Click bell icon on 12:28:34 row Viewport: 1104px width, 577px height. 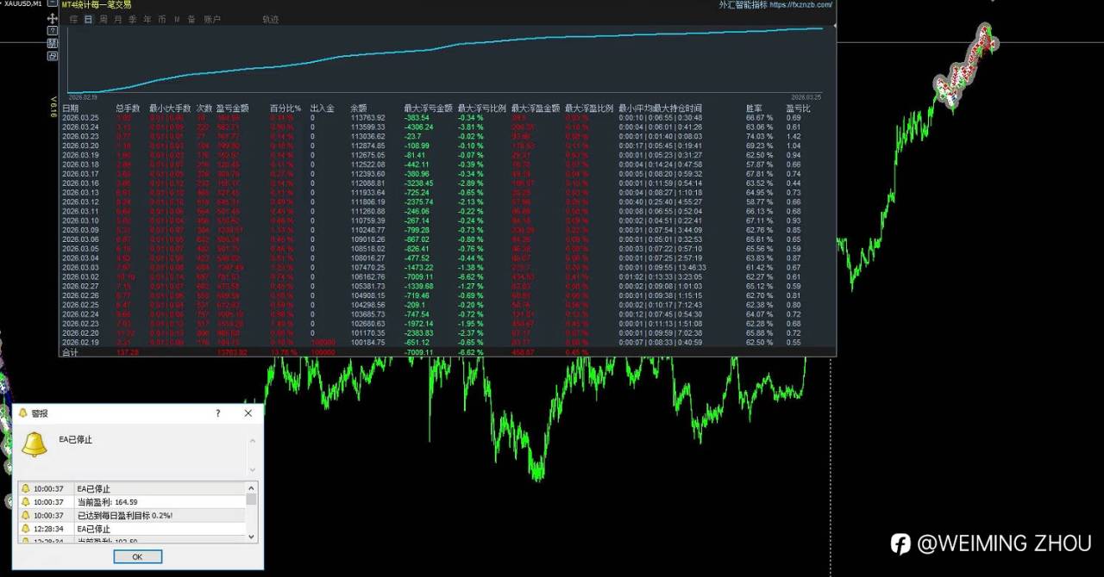click(25, 529)
